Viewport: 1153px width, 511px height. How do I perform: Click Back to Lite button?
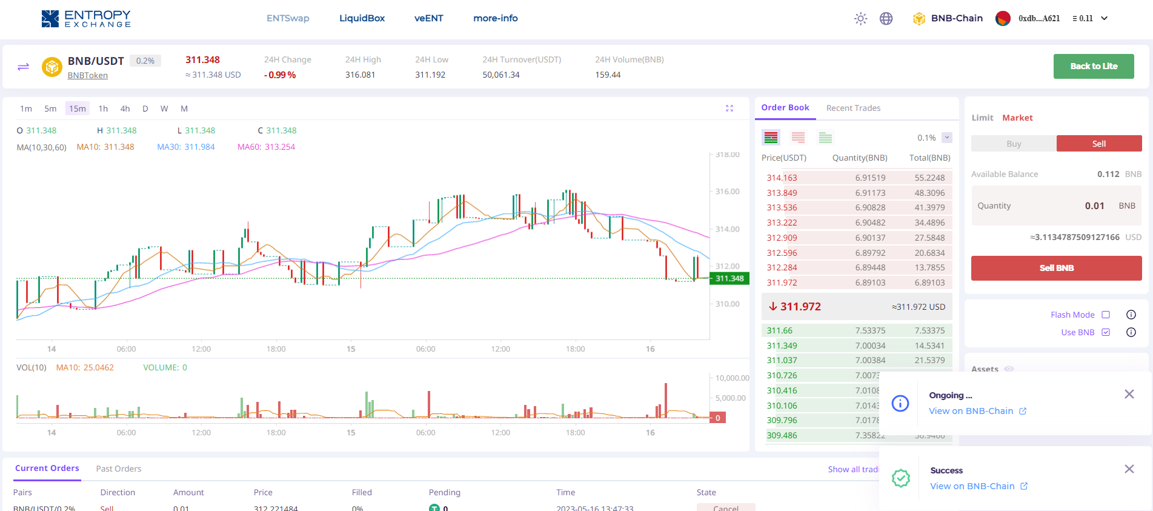tap(1094, 66)
